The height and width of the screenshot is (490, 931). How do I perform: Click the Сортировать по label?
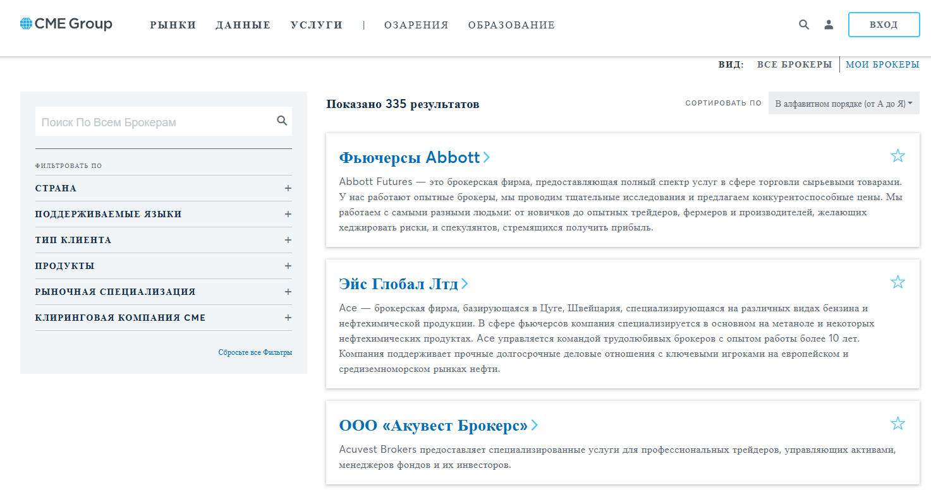coord(724,103)
